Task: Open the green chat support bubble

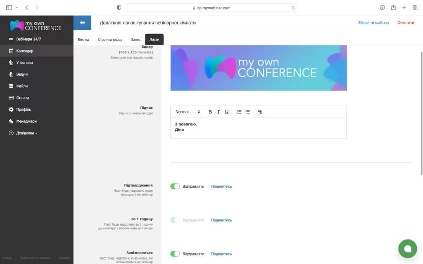Action: [407, 248]
